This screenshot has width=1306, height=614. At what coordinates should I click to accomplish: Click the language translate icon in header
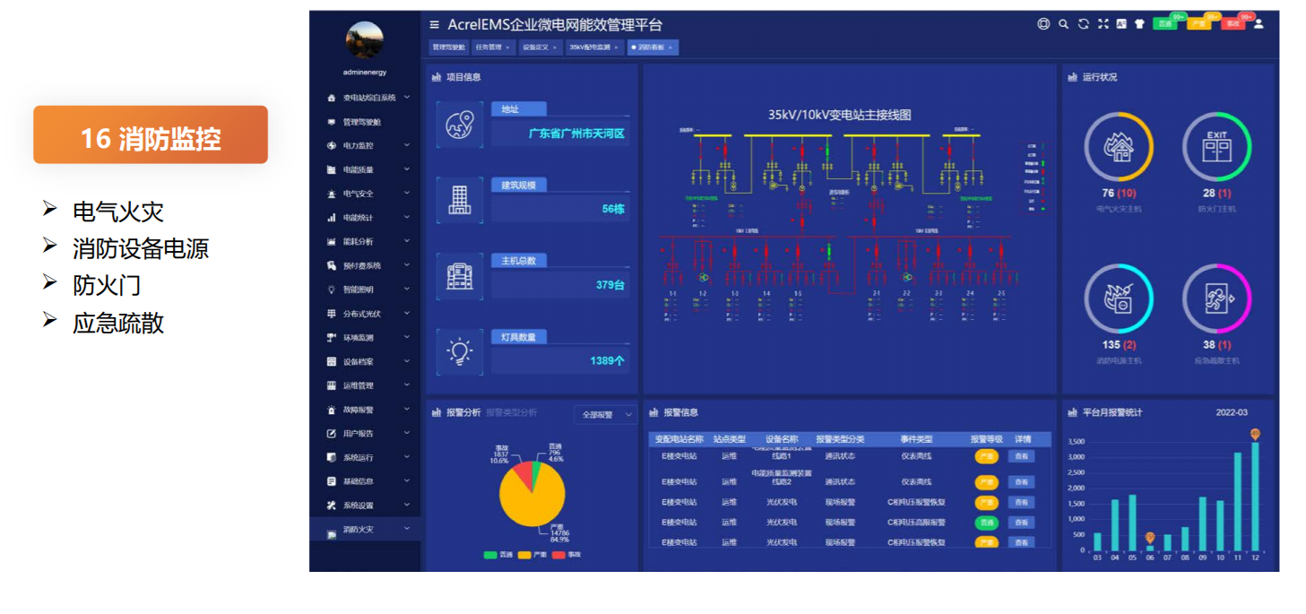pyautogui.click(x=1121, y=24)
